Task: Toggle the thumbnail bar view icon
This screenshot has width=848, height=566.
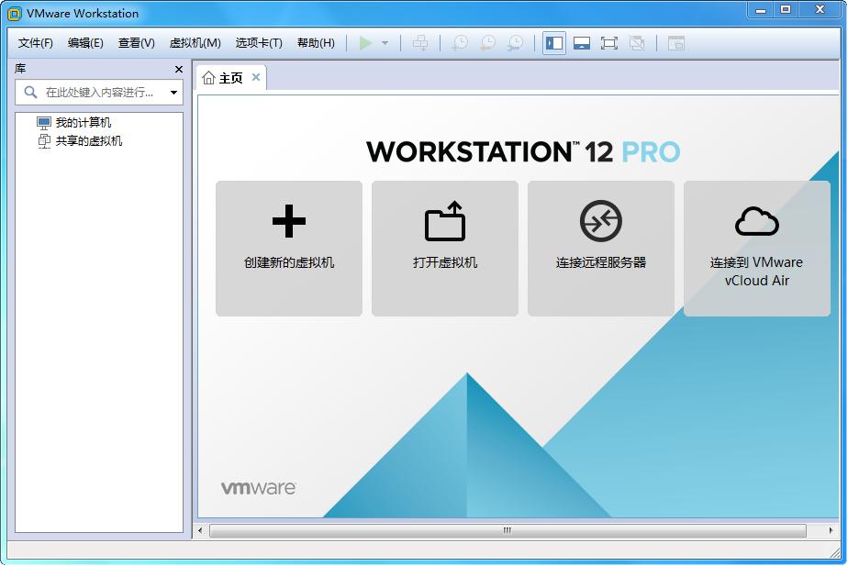Action: click(x=582, y=43)
